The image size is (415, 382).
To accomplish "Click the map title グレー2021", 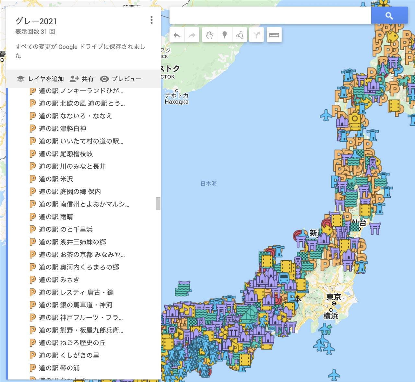I will (36, 21).
